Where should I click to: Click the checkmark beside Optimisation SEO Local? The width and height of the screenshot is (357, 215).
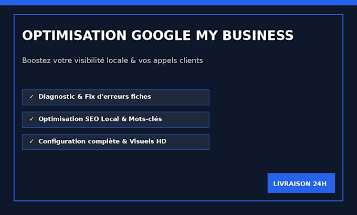[31, 119]
